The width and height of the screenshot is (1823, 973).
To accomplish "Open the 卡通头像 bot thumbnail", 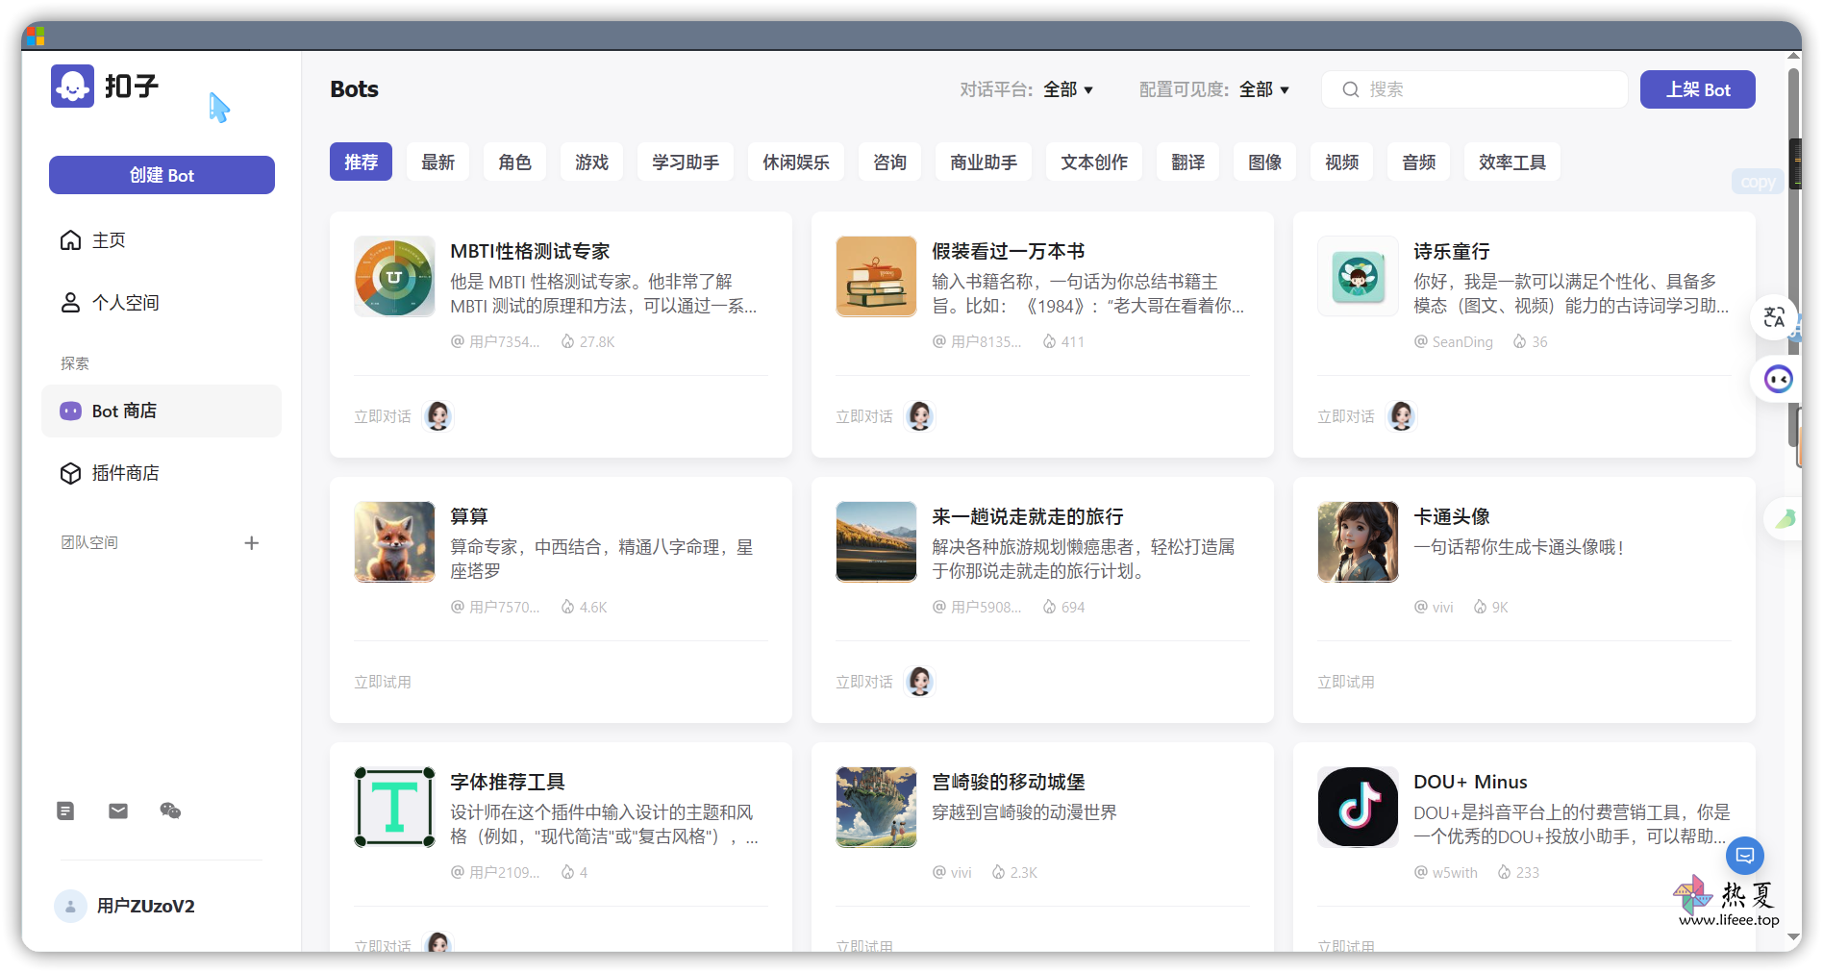I will tap(1358, 541).
